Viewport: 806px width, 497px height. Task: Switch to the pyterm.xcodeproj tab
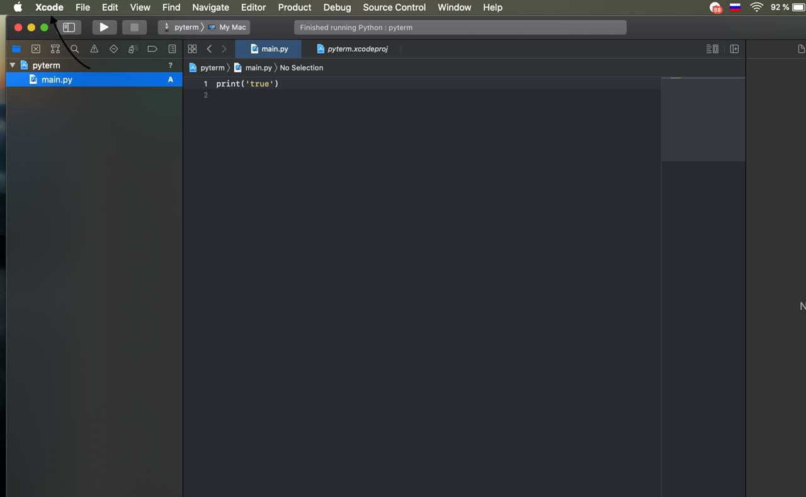point(351,49)
